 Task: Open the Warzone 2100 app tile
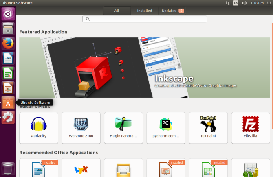tap(81, 128)
